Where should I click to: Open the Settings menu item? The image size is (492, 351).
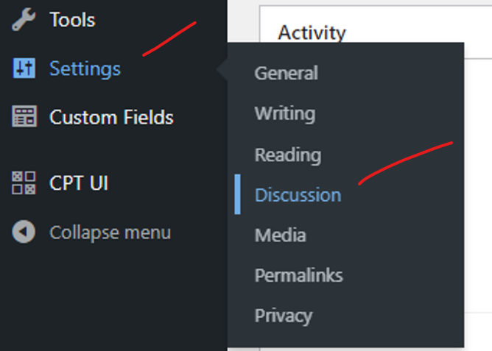tap(85, 68)
